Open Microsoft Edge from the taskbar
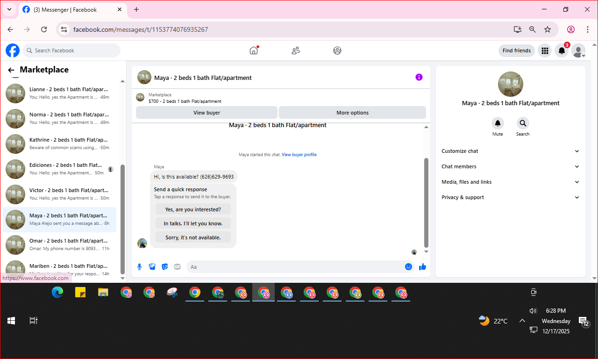The image size is (598, 359). tap(57, 293)
